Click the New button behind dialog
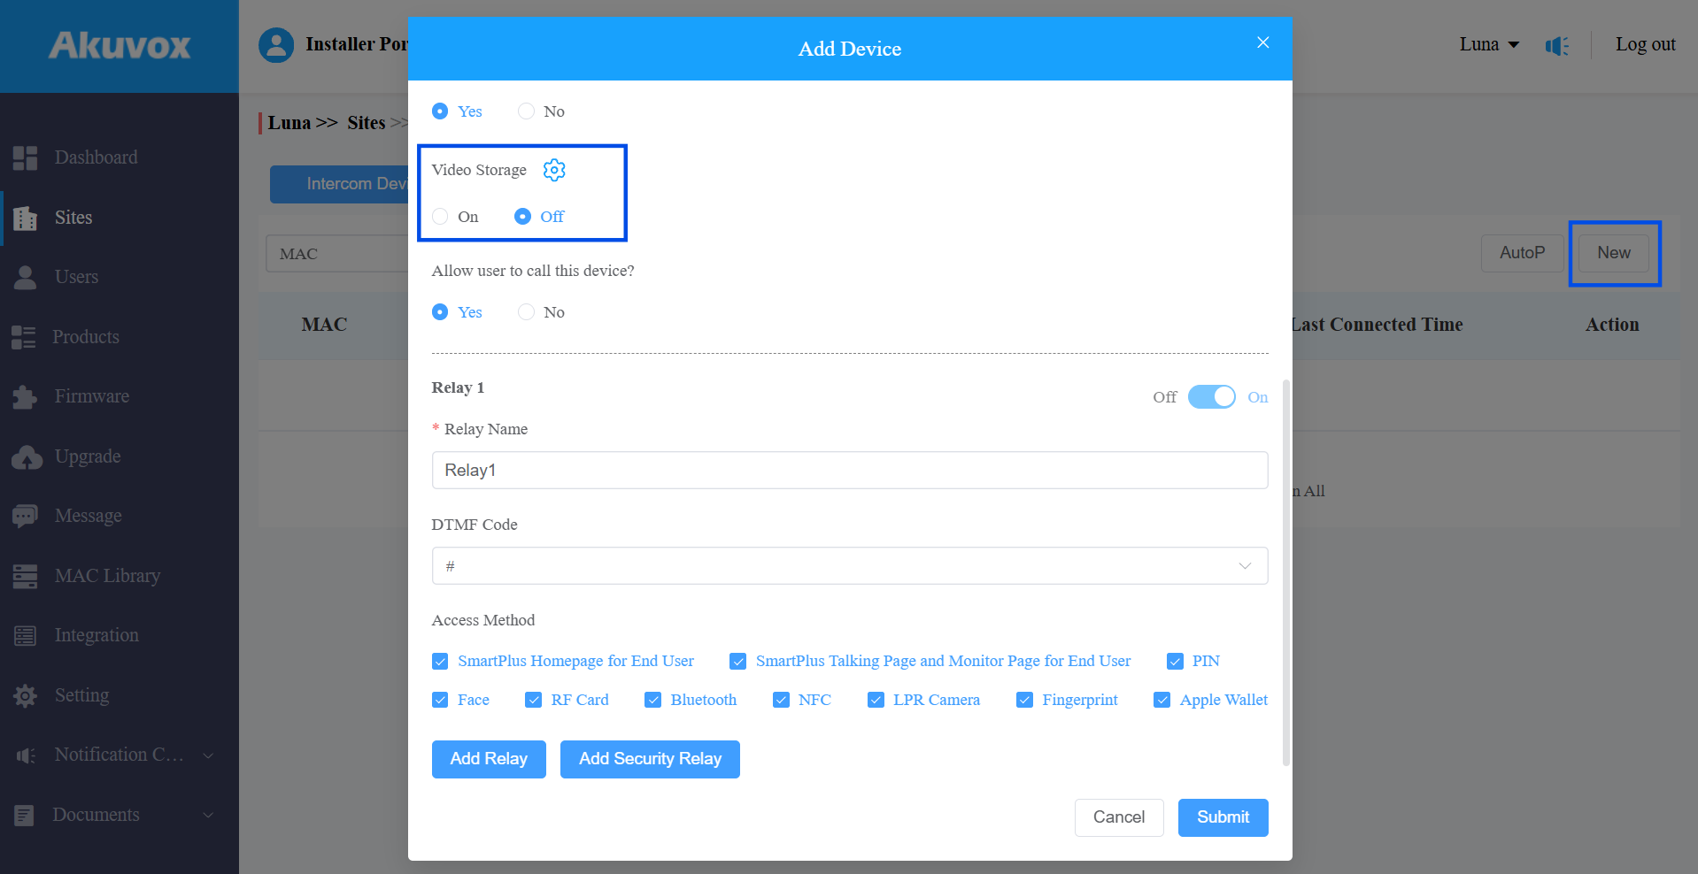This screenshot has height=874, width=1698. click(x=1613, y=253)
